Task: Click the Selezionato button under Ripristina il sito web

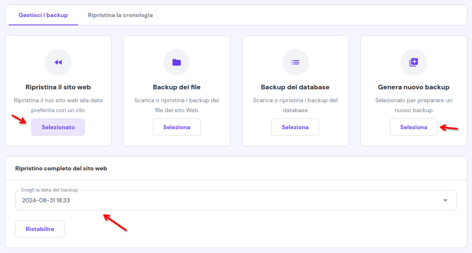Action: point(58,127)
